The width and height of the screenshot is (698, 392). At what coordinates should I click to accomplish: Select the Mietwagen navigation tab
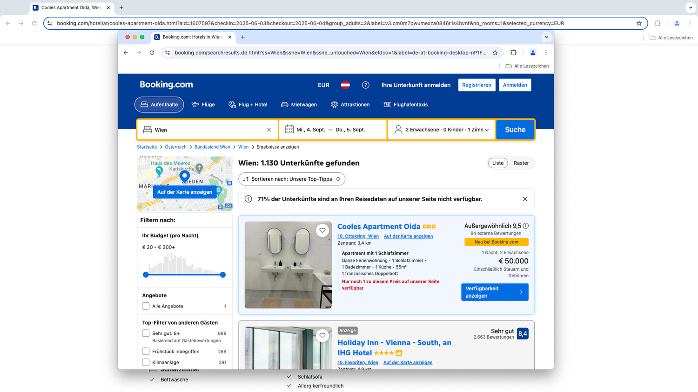click(x=299, y=105)
